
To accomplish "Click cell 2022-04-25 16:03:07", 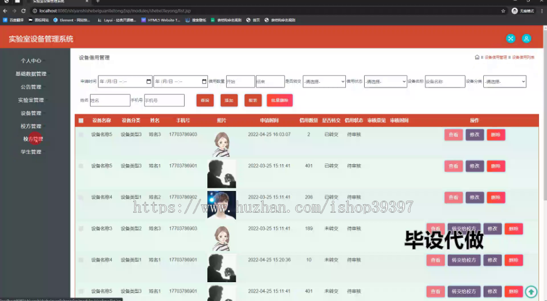I will 269,134.
